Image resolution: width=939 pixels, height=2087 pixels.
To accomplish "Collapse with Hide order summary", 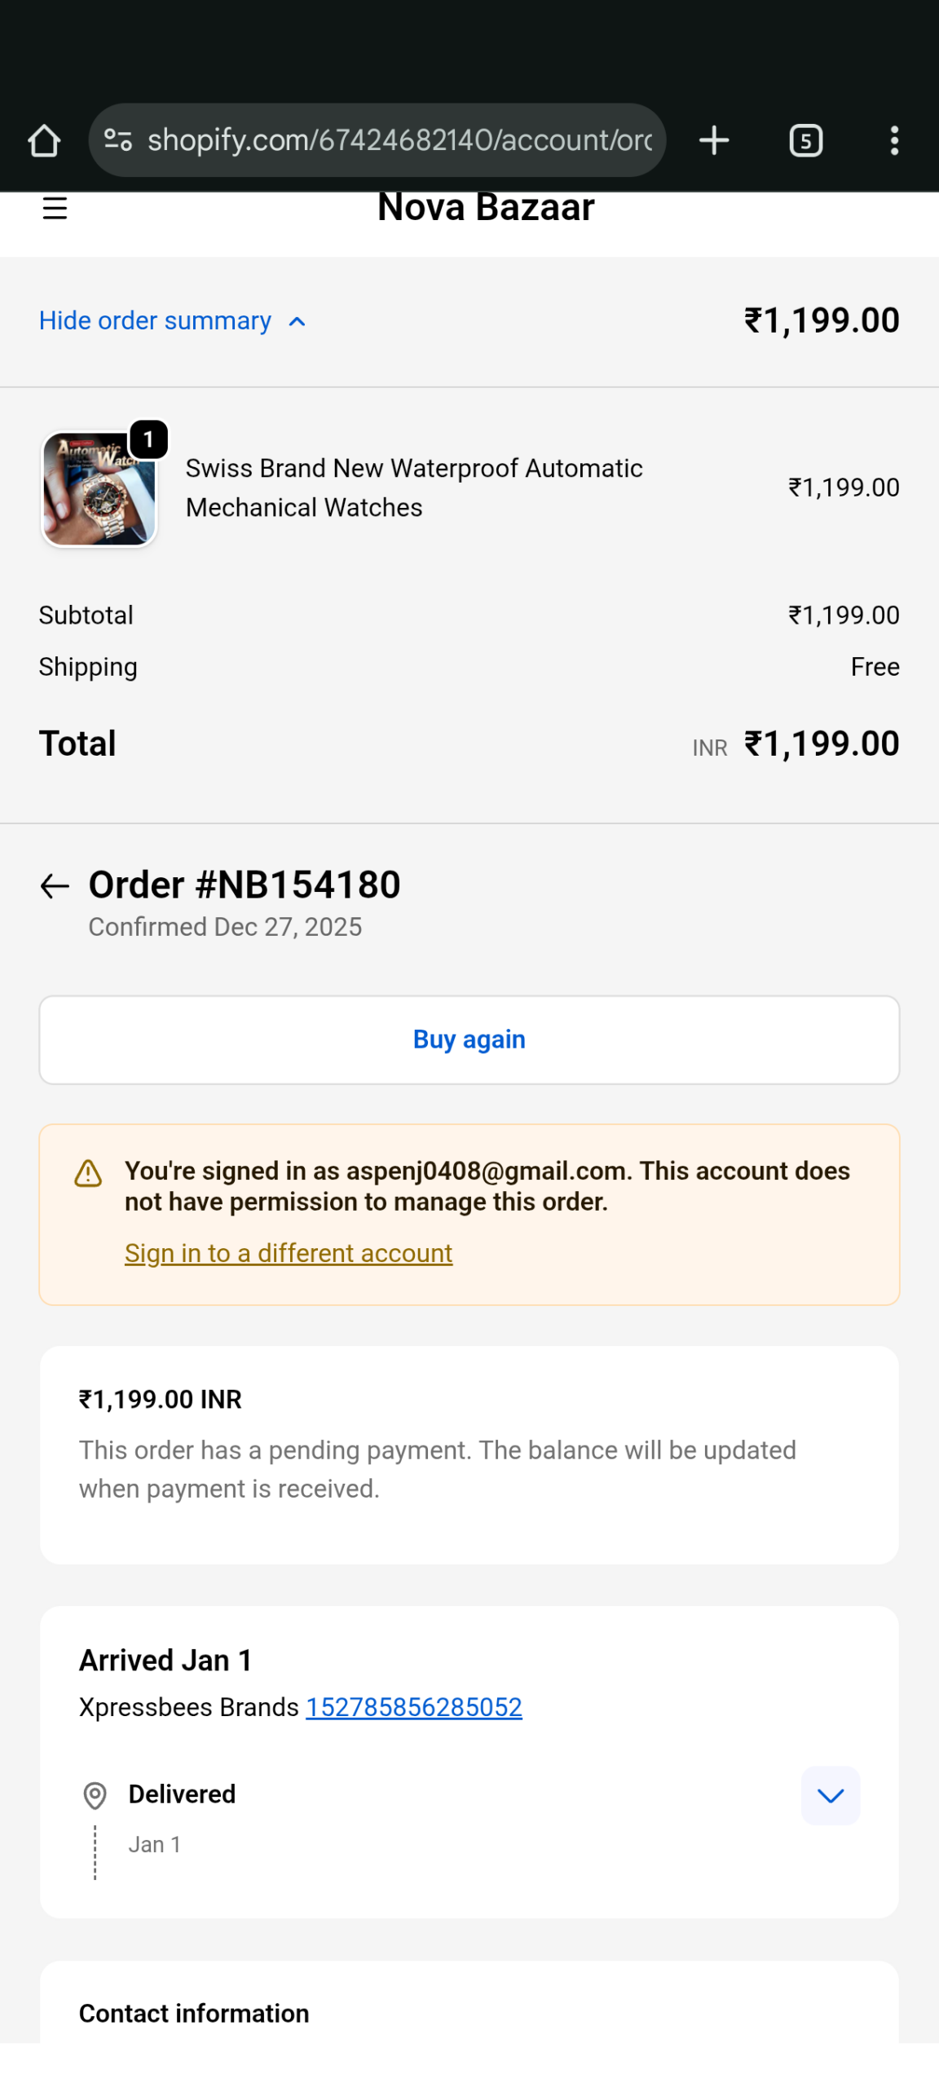I will click(155, 321).
